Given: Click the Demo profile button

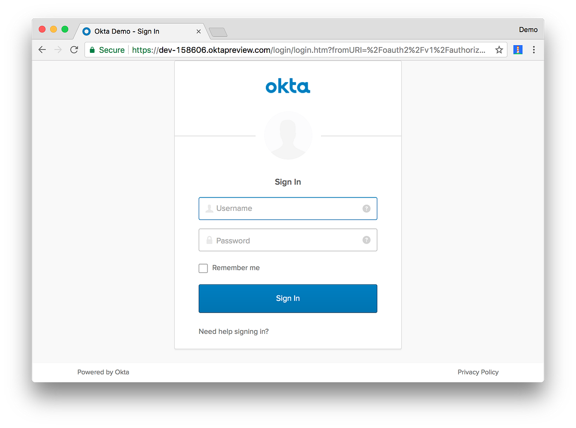Looking at the screenshot, I should (528, 30).
